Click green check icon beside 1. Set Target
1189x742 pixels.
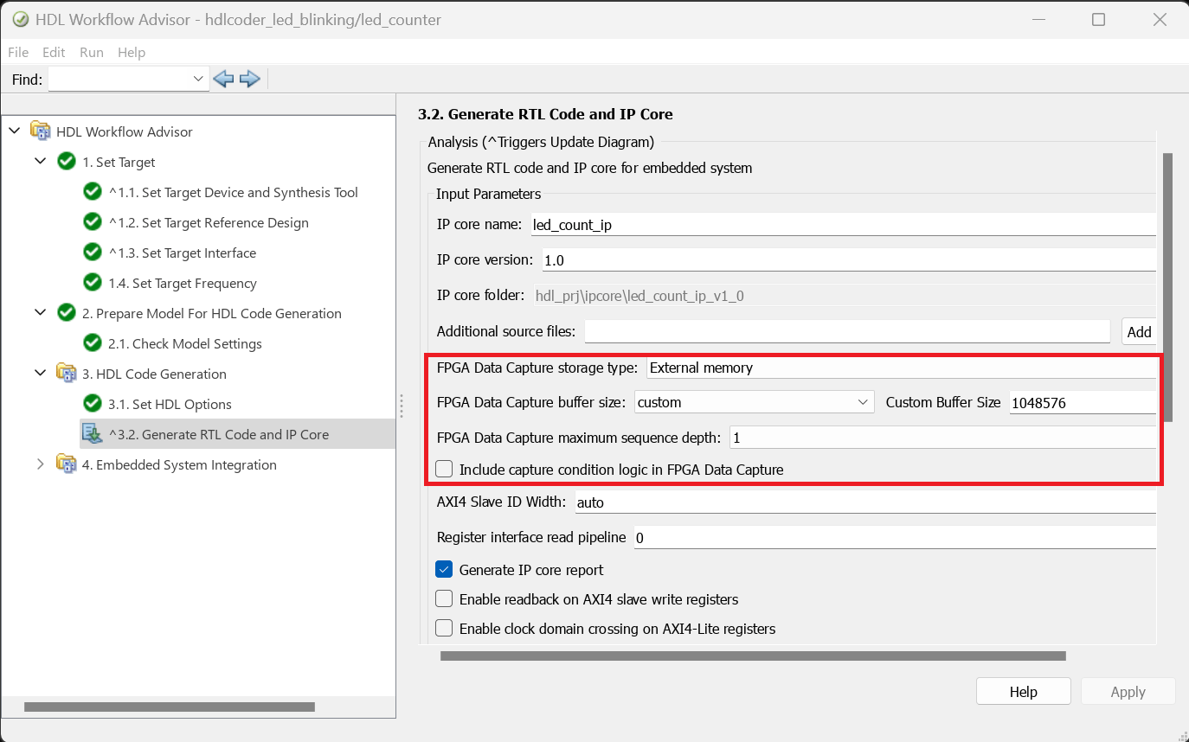[x=67, y=162]
